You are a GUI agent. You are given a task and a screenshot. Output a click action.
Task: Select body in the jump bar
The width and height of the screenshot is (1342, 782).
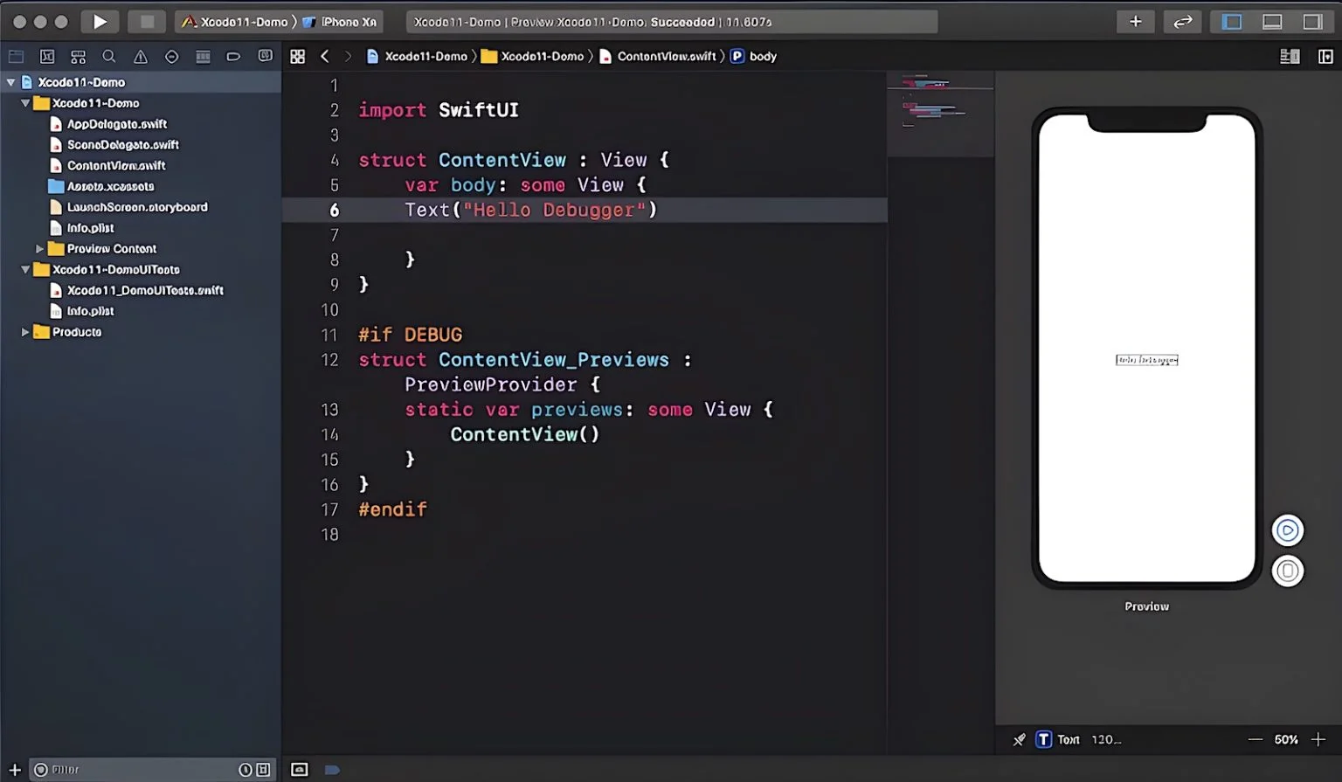(x=761, y=56)
